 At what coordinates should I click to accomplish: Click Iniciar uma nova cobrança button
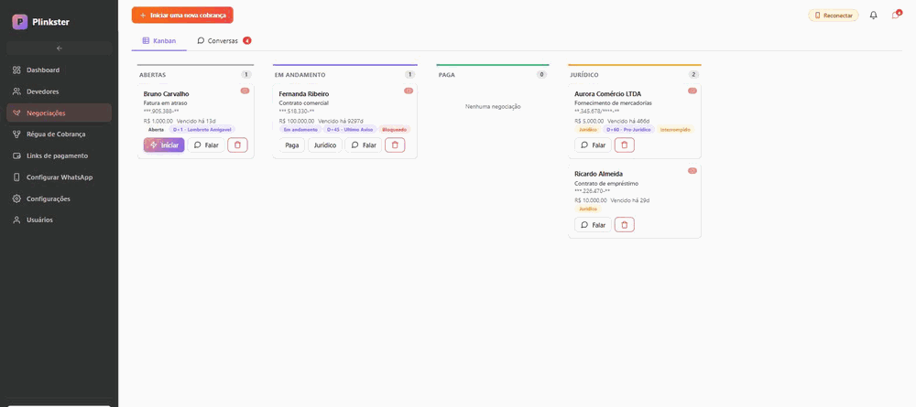pyautogui.click(x=182, y=16)
